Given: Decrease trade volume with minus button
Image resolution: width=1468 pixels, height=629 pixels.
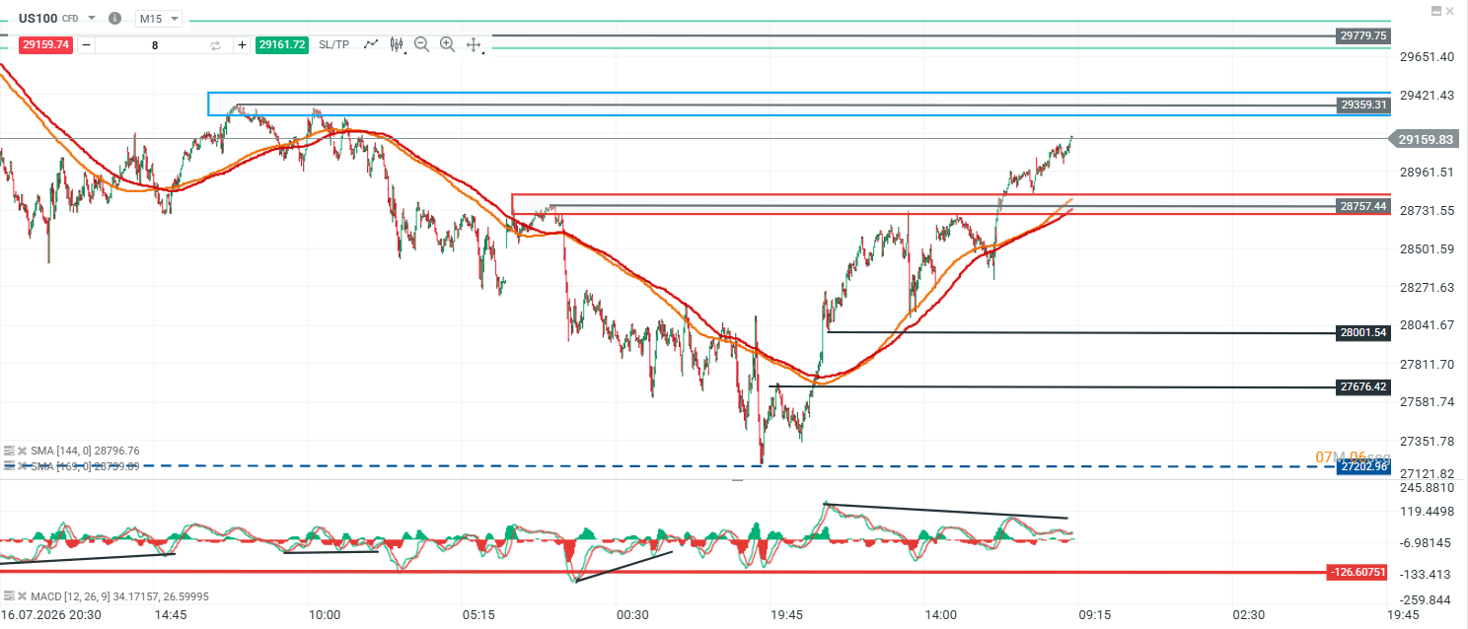Looking at the screenshot, I should (86, 44).
